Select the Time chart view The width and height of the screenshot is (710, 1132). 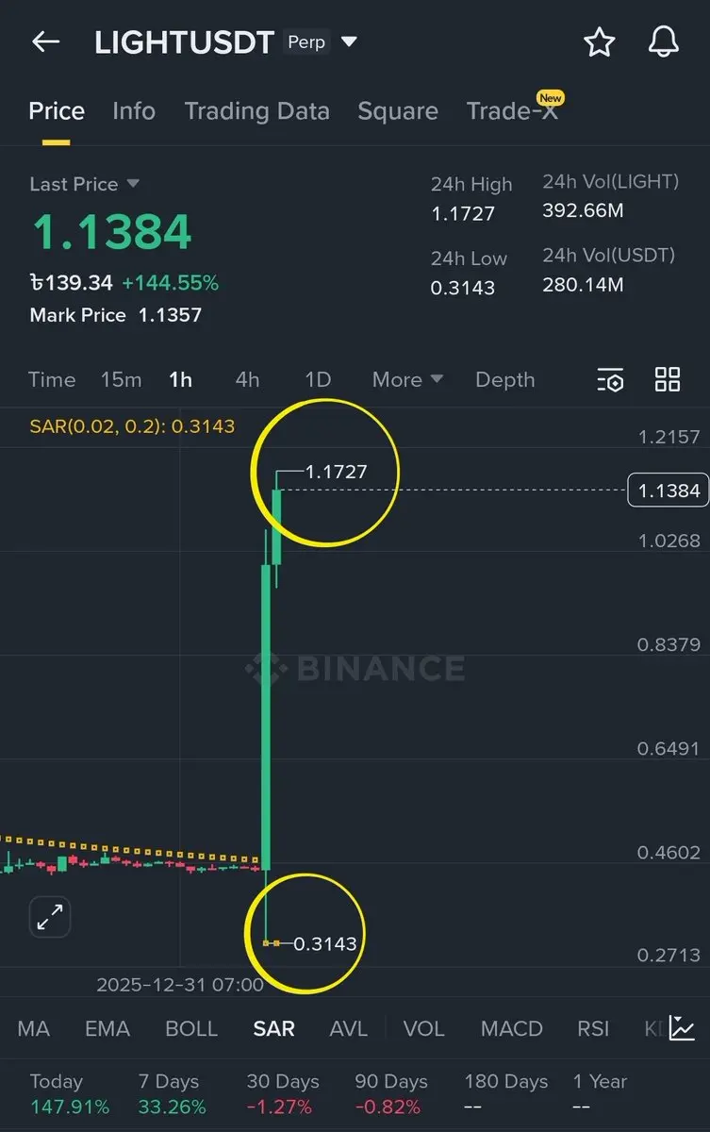(x=52, y=379)
